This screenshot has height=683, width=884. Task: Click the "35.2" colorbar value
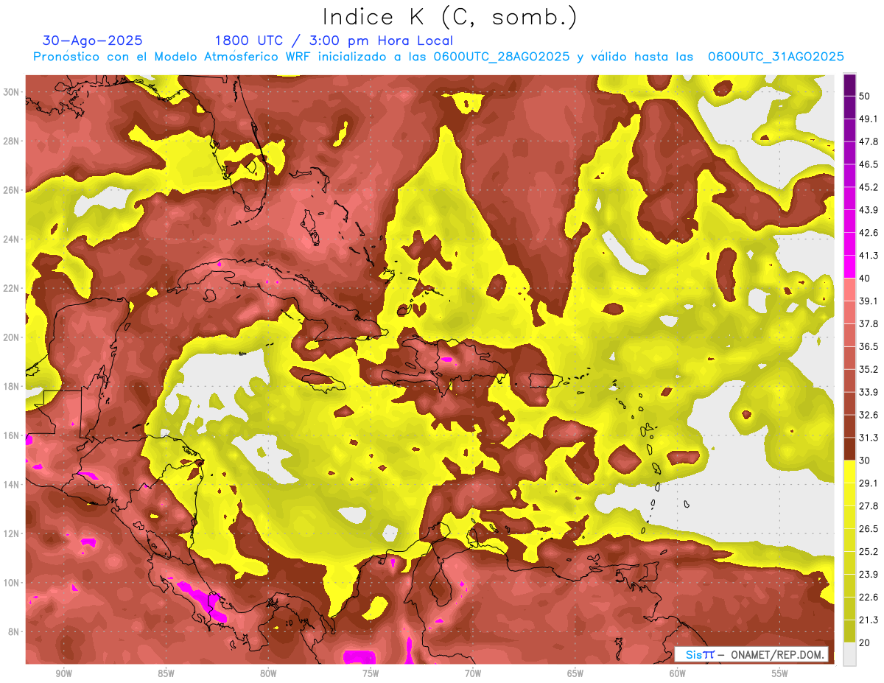(x=868, y=369)
